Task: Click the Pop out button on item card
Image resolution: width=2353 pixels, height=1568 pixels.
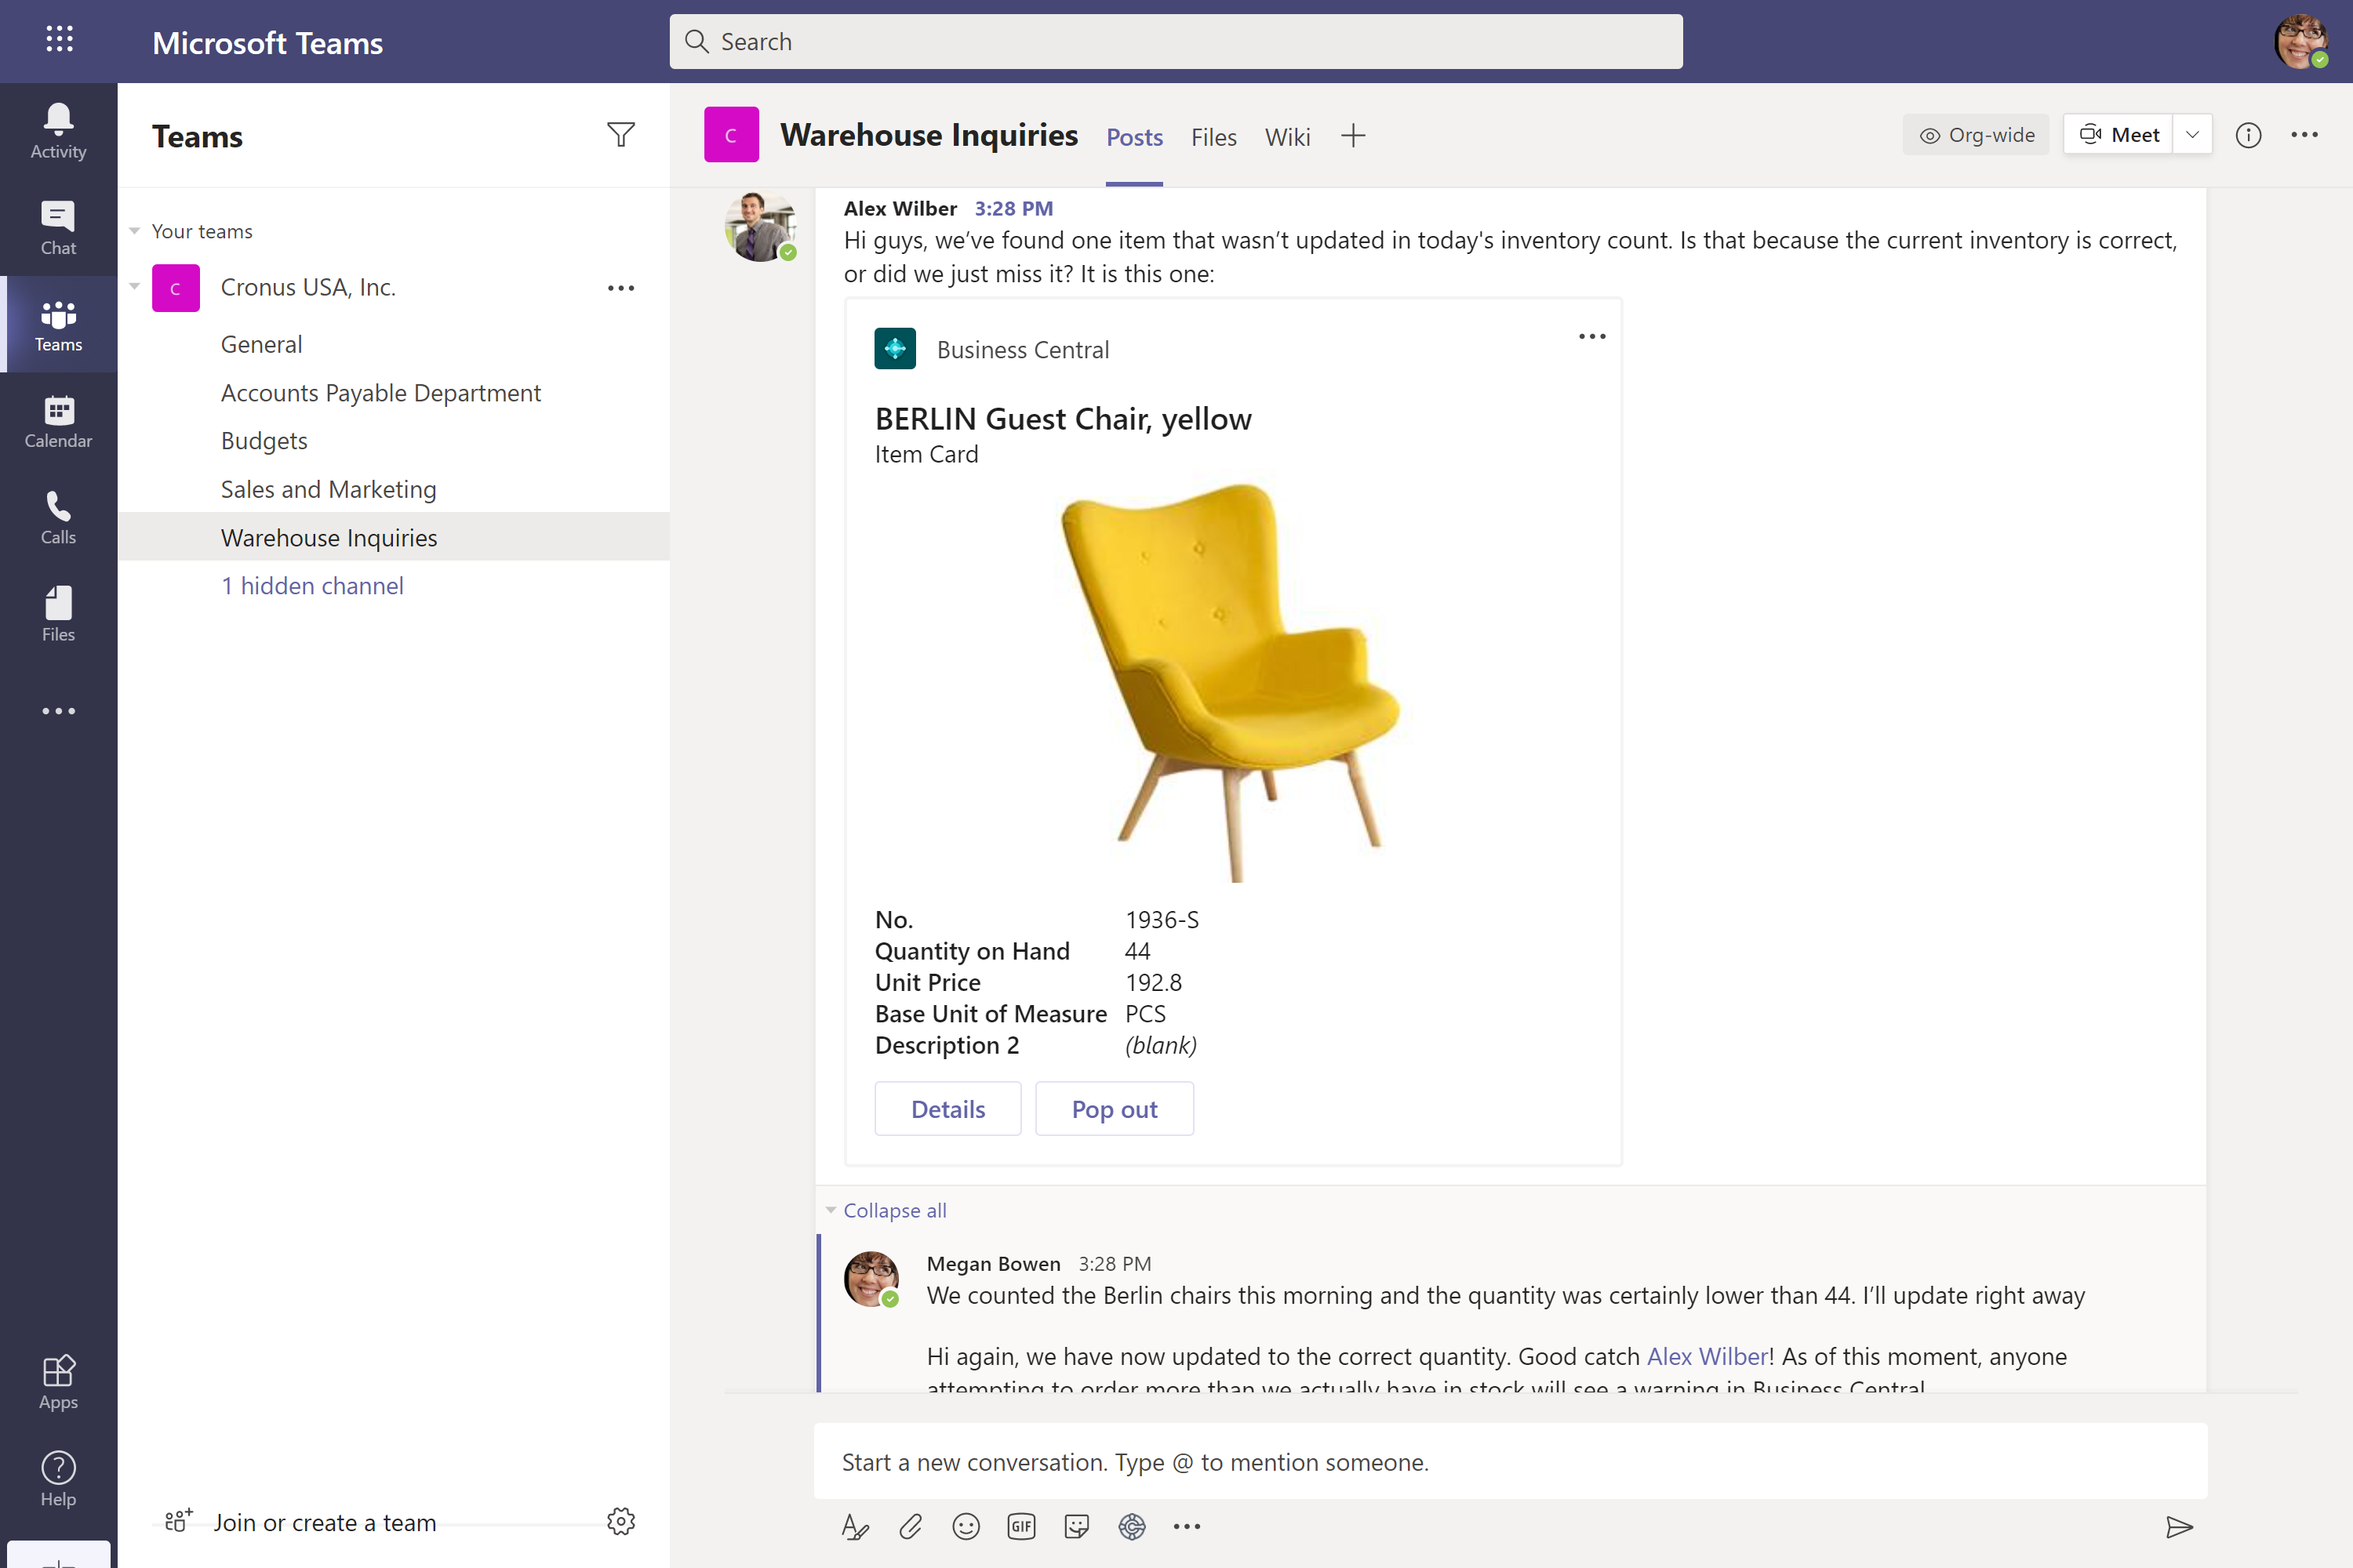Action: 1115,1108
